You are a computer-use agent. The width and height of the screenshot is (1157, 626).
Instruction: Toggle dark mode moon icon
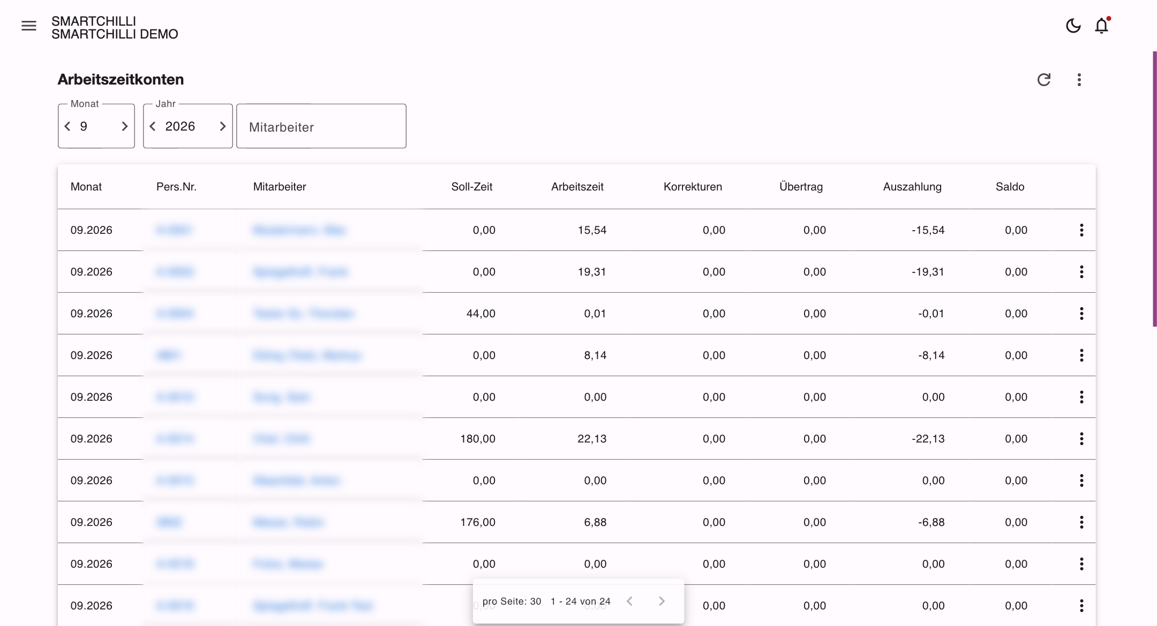[x=1073, y=26]
